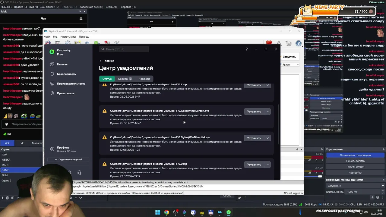The height and width of the screenshot is (217, 386).
Task: Open OBS Коллекция сцен (S) menu
Action: (x=91, y=7)
